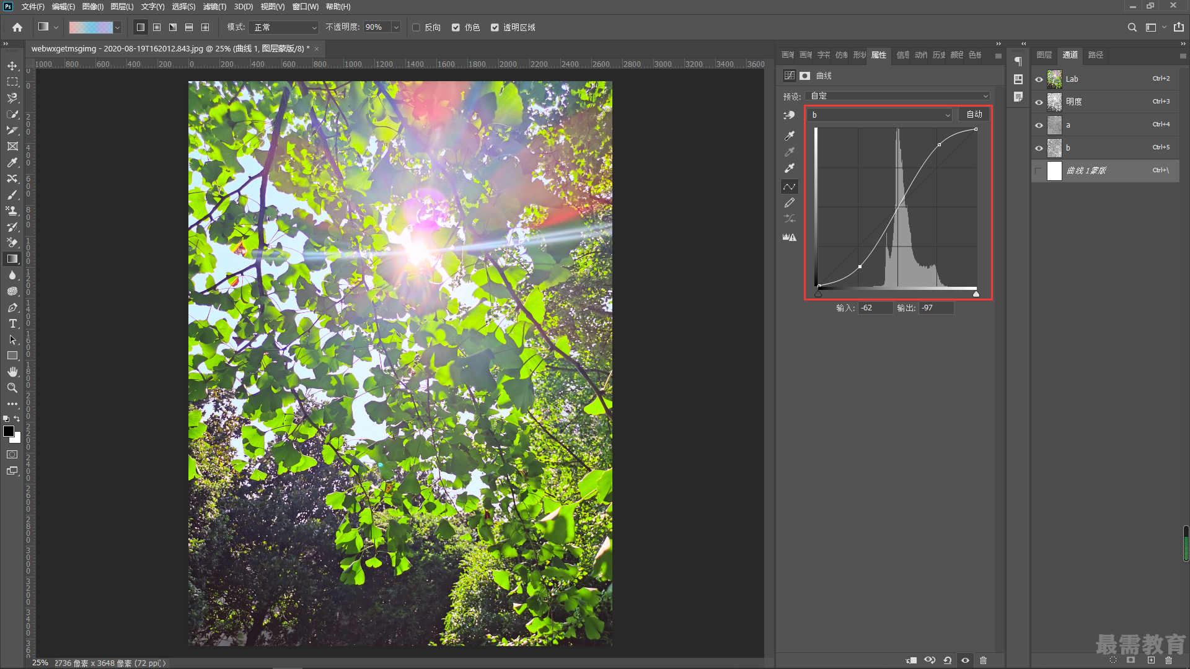Toggle adjustment layer visibility eye in Properties
This screenshot has width=1190, height=669.
click(x=965, y=660)
